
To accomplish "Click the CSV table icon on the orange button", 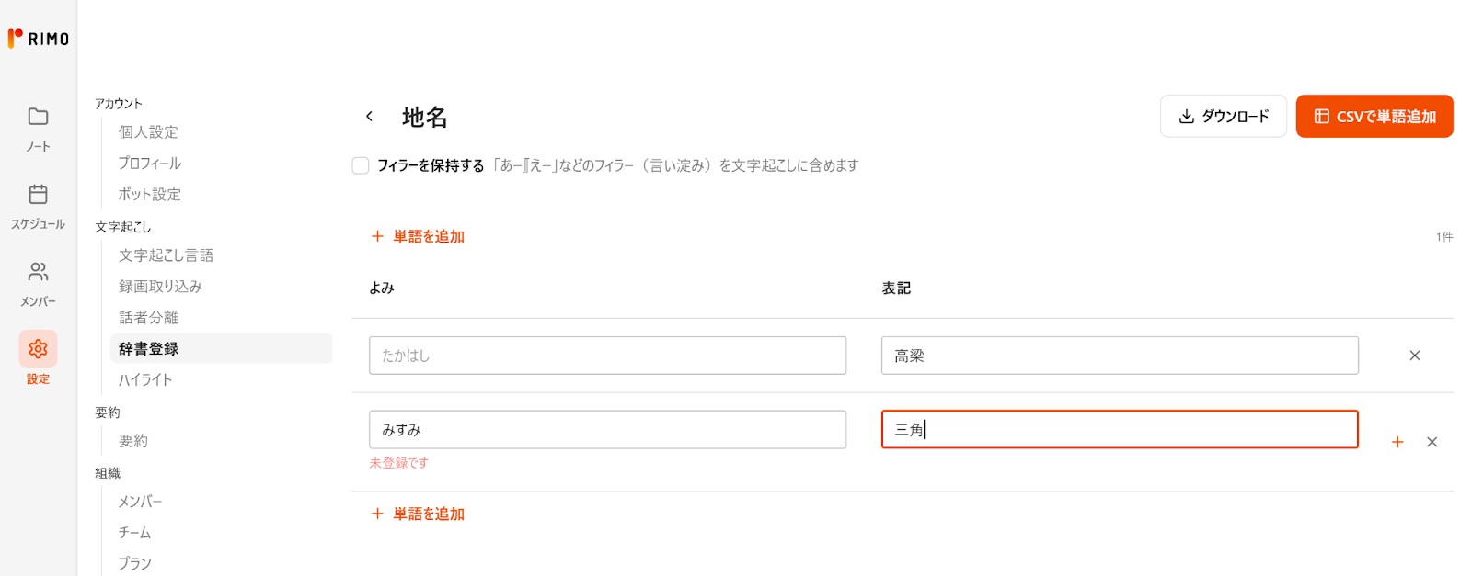I will point(1322,116).
